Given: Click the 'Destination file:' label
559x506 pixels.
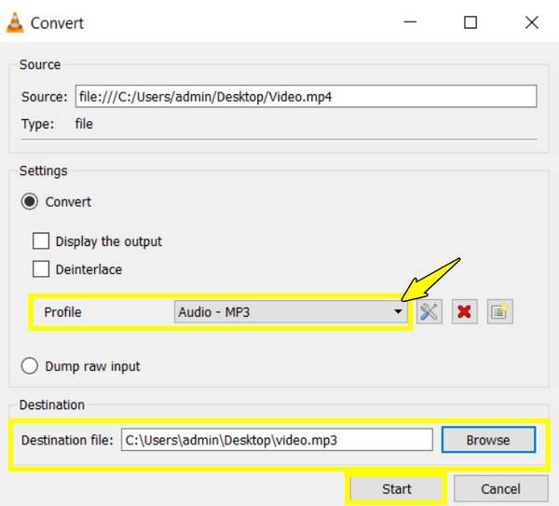Looking at the screenshot, I should pyautogui.click(x=67, y=440).
